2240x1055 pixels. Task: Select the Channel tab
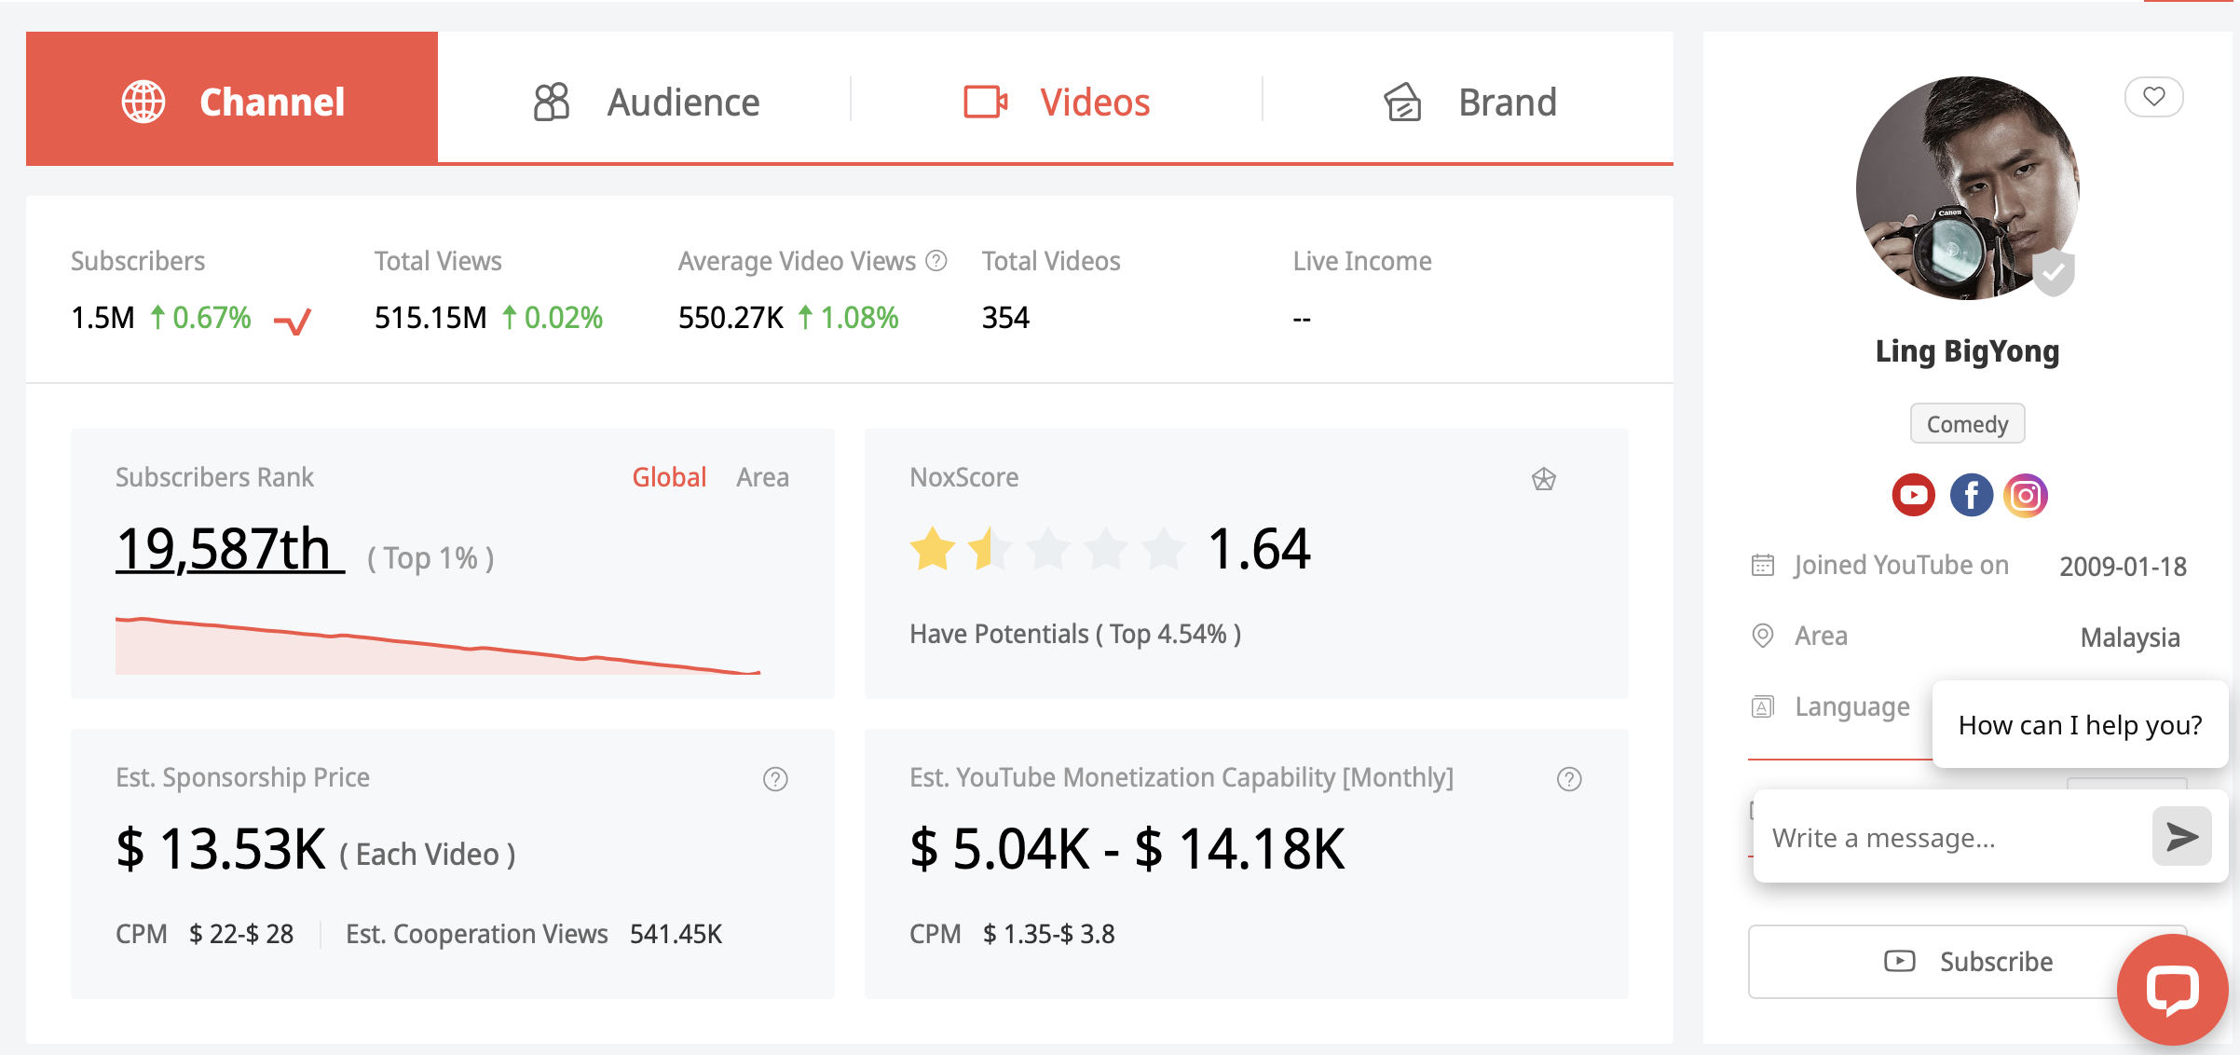pos(232,99)
